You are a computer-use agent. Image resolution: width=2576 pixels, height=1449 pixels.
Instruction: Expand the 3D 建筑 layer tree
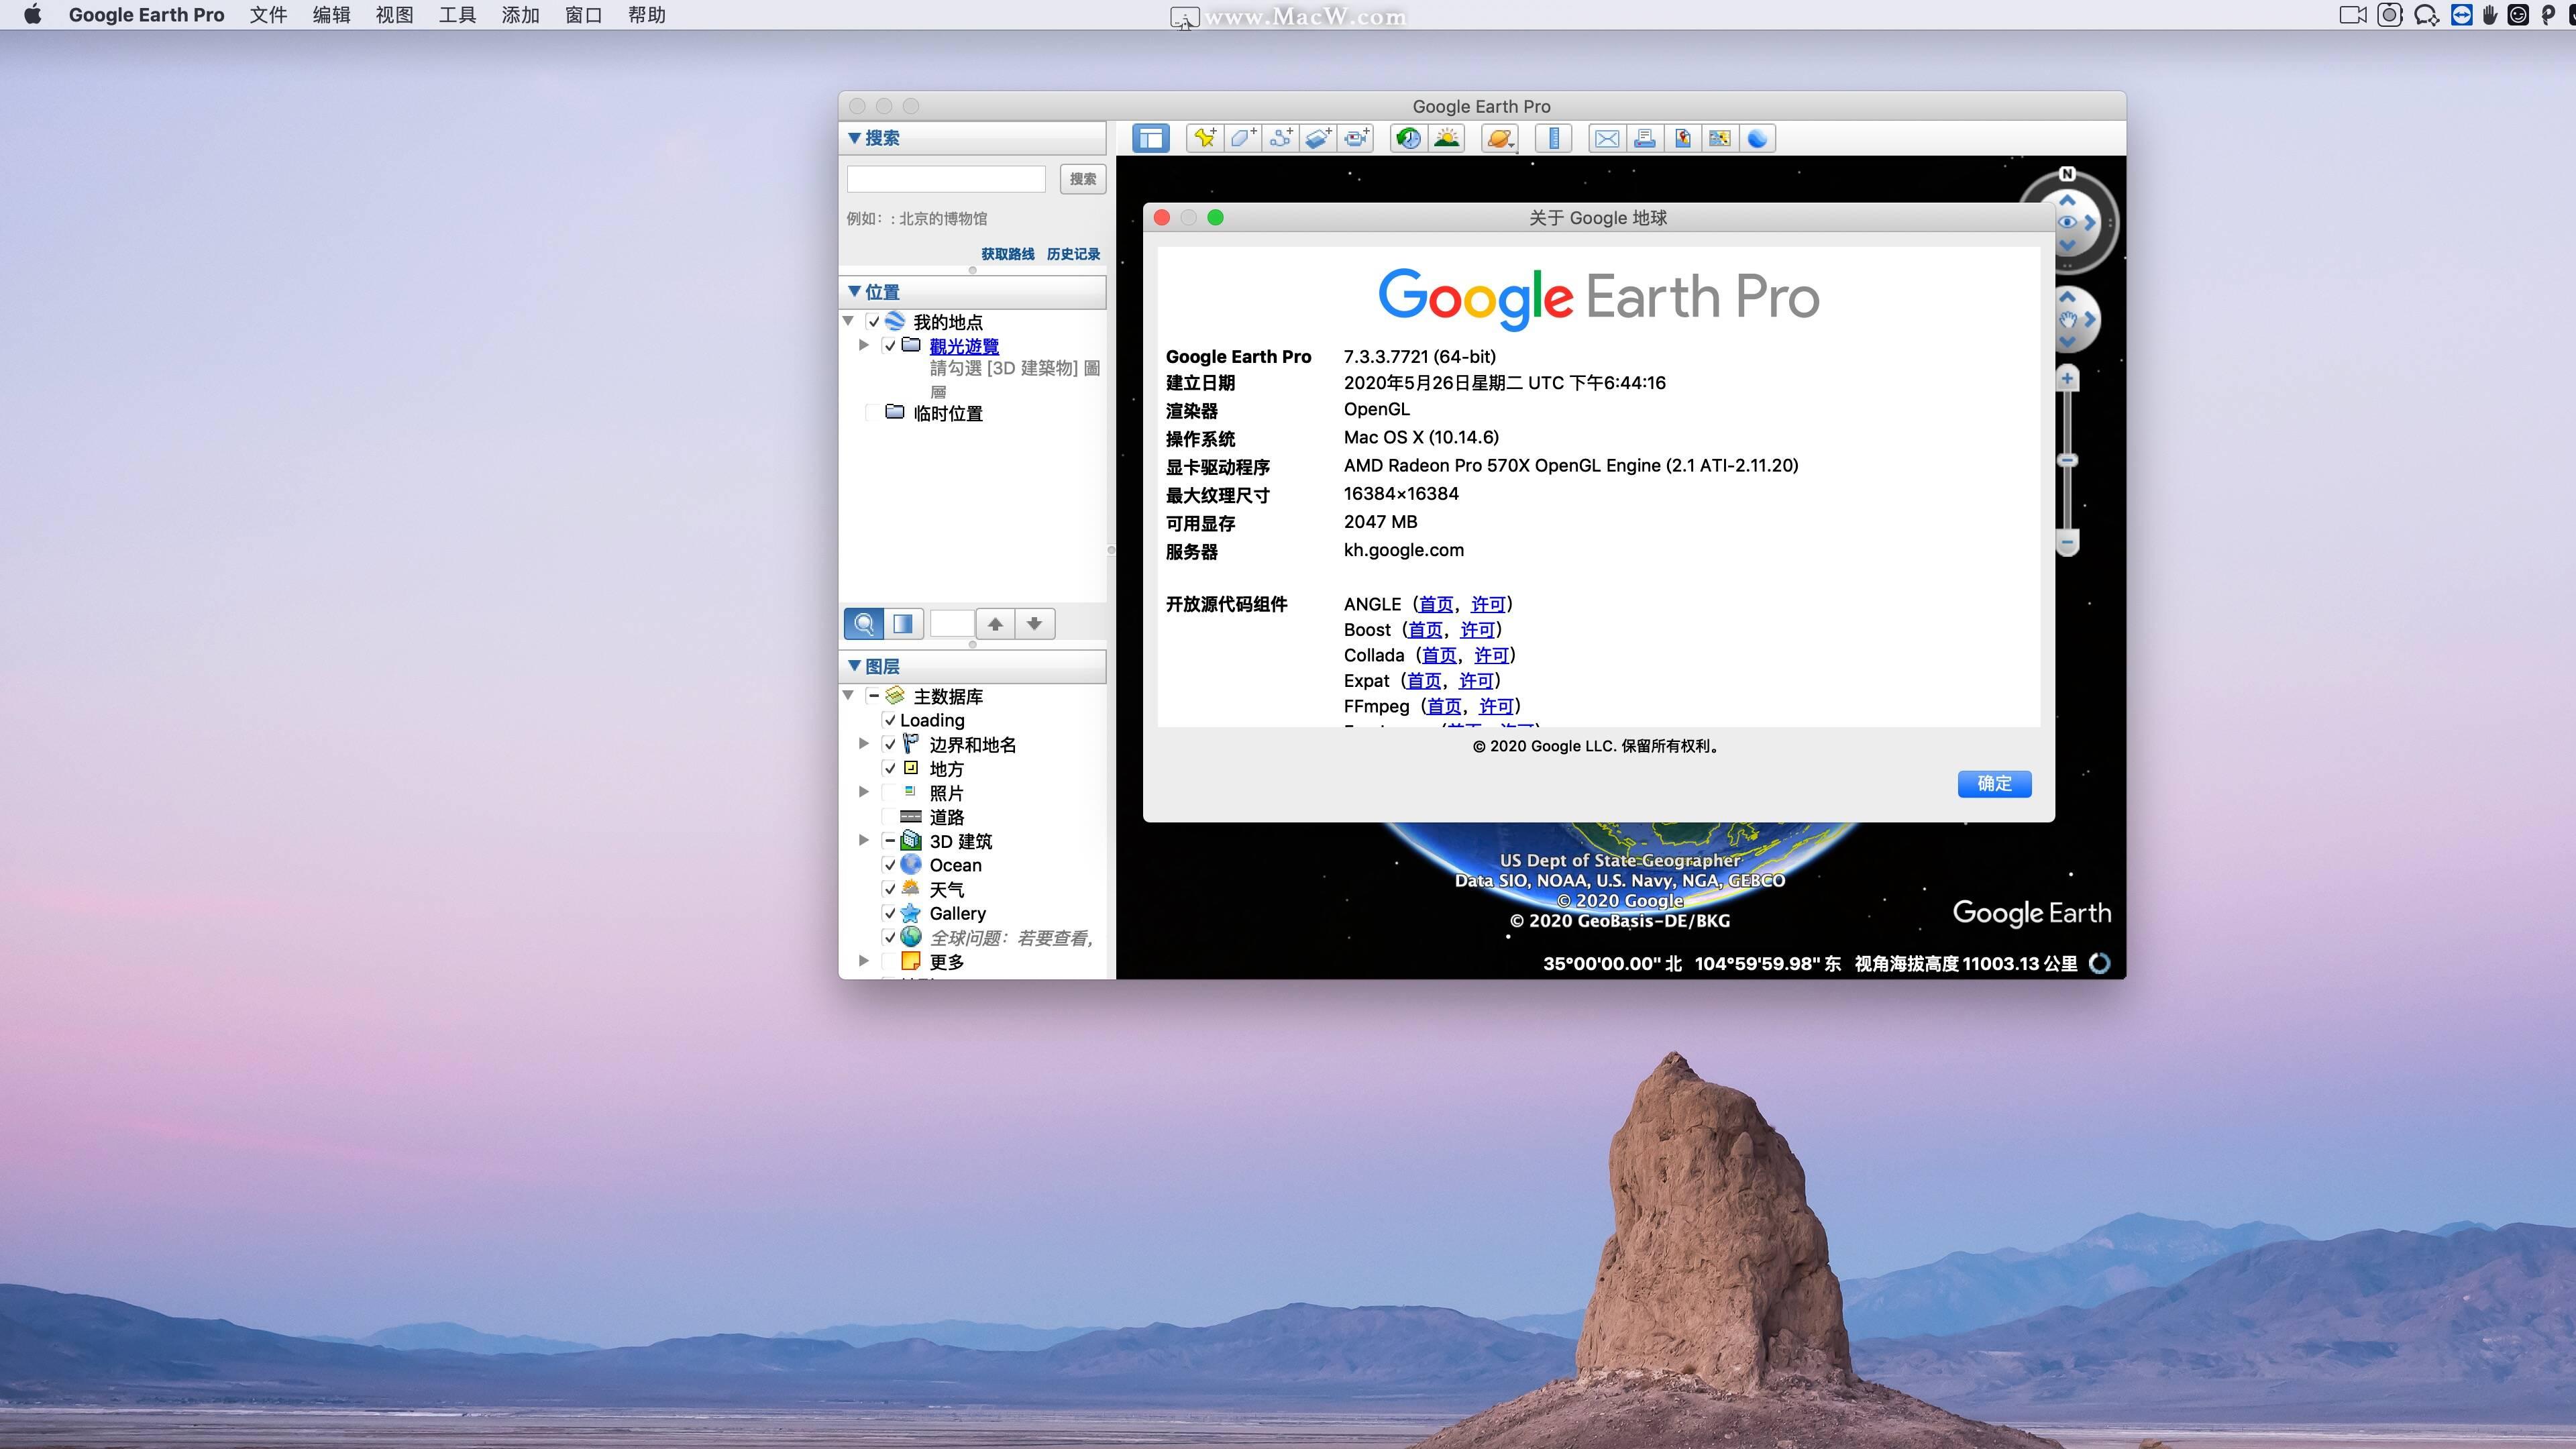pos(863,840)
